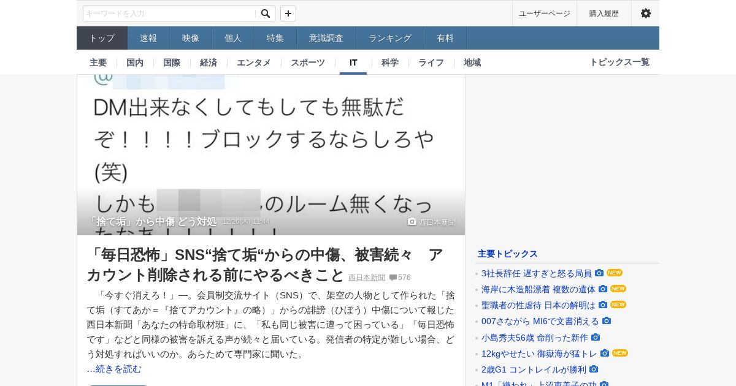Select 経済 category
Image resolution: width=736 pixels, height=386 pixels.
pyautogui.click(x=209, y=62)
